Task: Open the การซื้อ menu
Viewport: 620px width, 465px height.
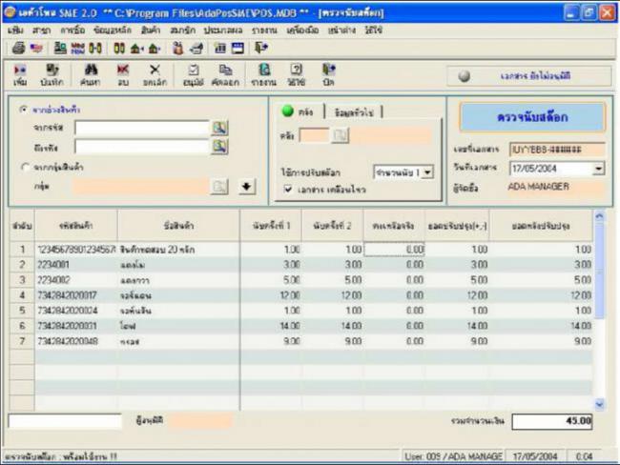Action: click(72, 30)
